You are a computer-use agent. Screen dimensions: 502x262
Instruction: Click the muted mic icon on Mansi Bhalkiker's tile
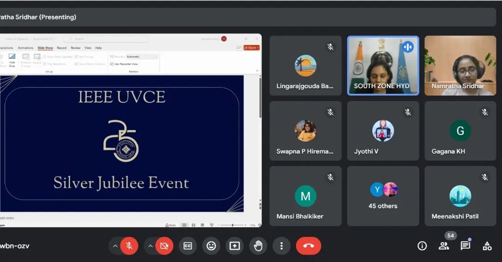click(330, 177)
